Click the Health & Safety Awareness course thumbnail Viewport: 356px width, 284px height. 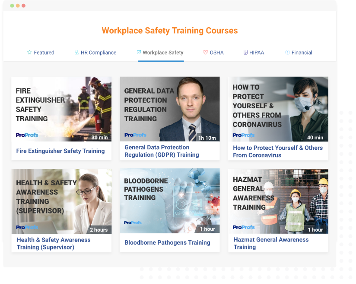(61, 200)
